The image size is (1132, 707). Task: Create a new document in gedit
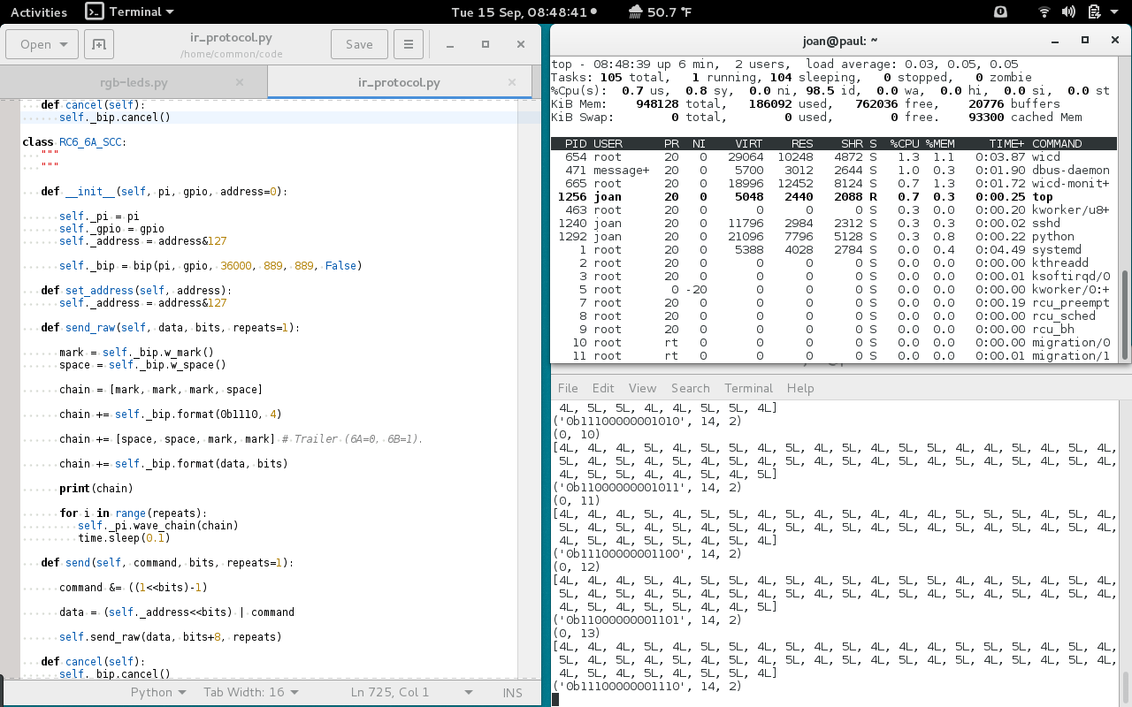click(98, 44)
